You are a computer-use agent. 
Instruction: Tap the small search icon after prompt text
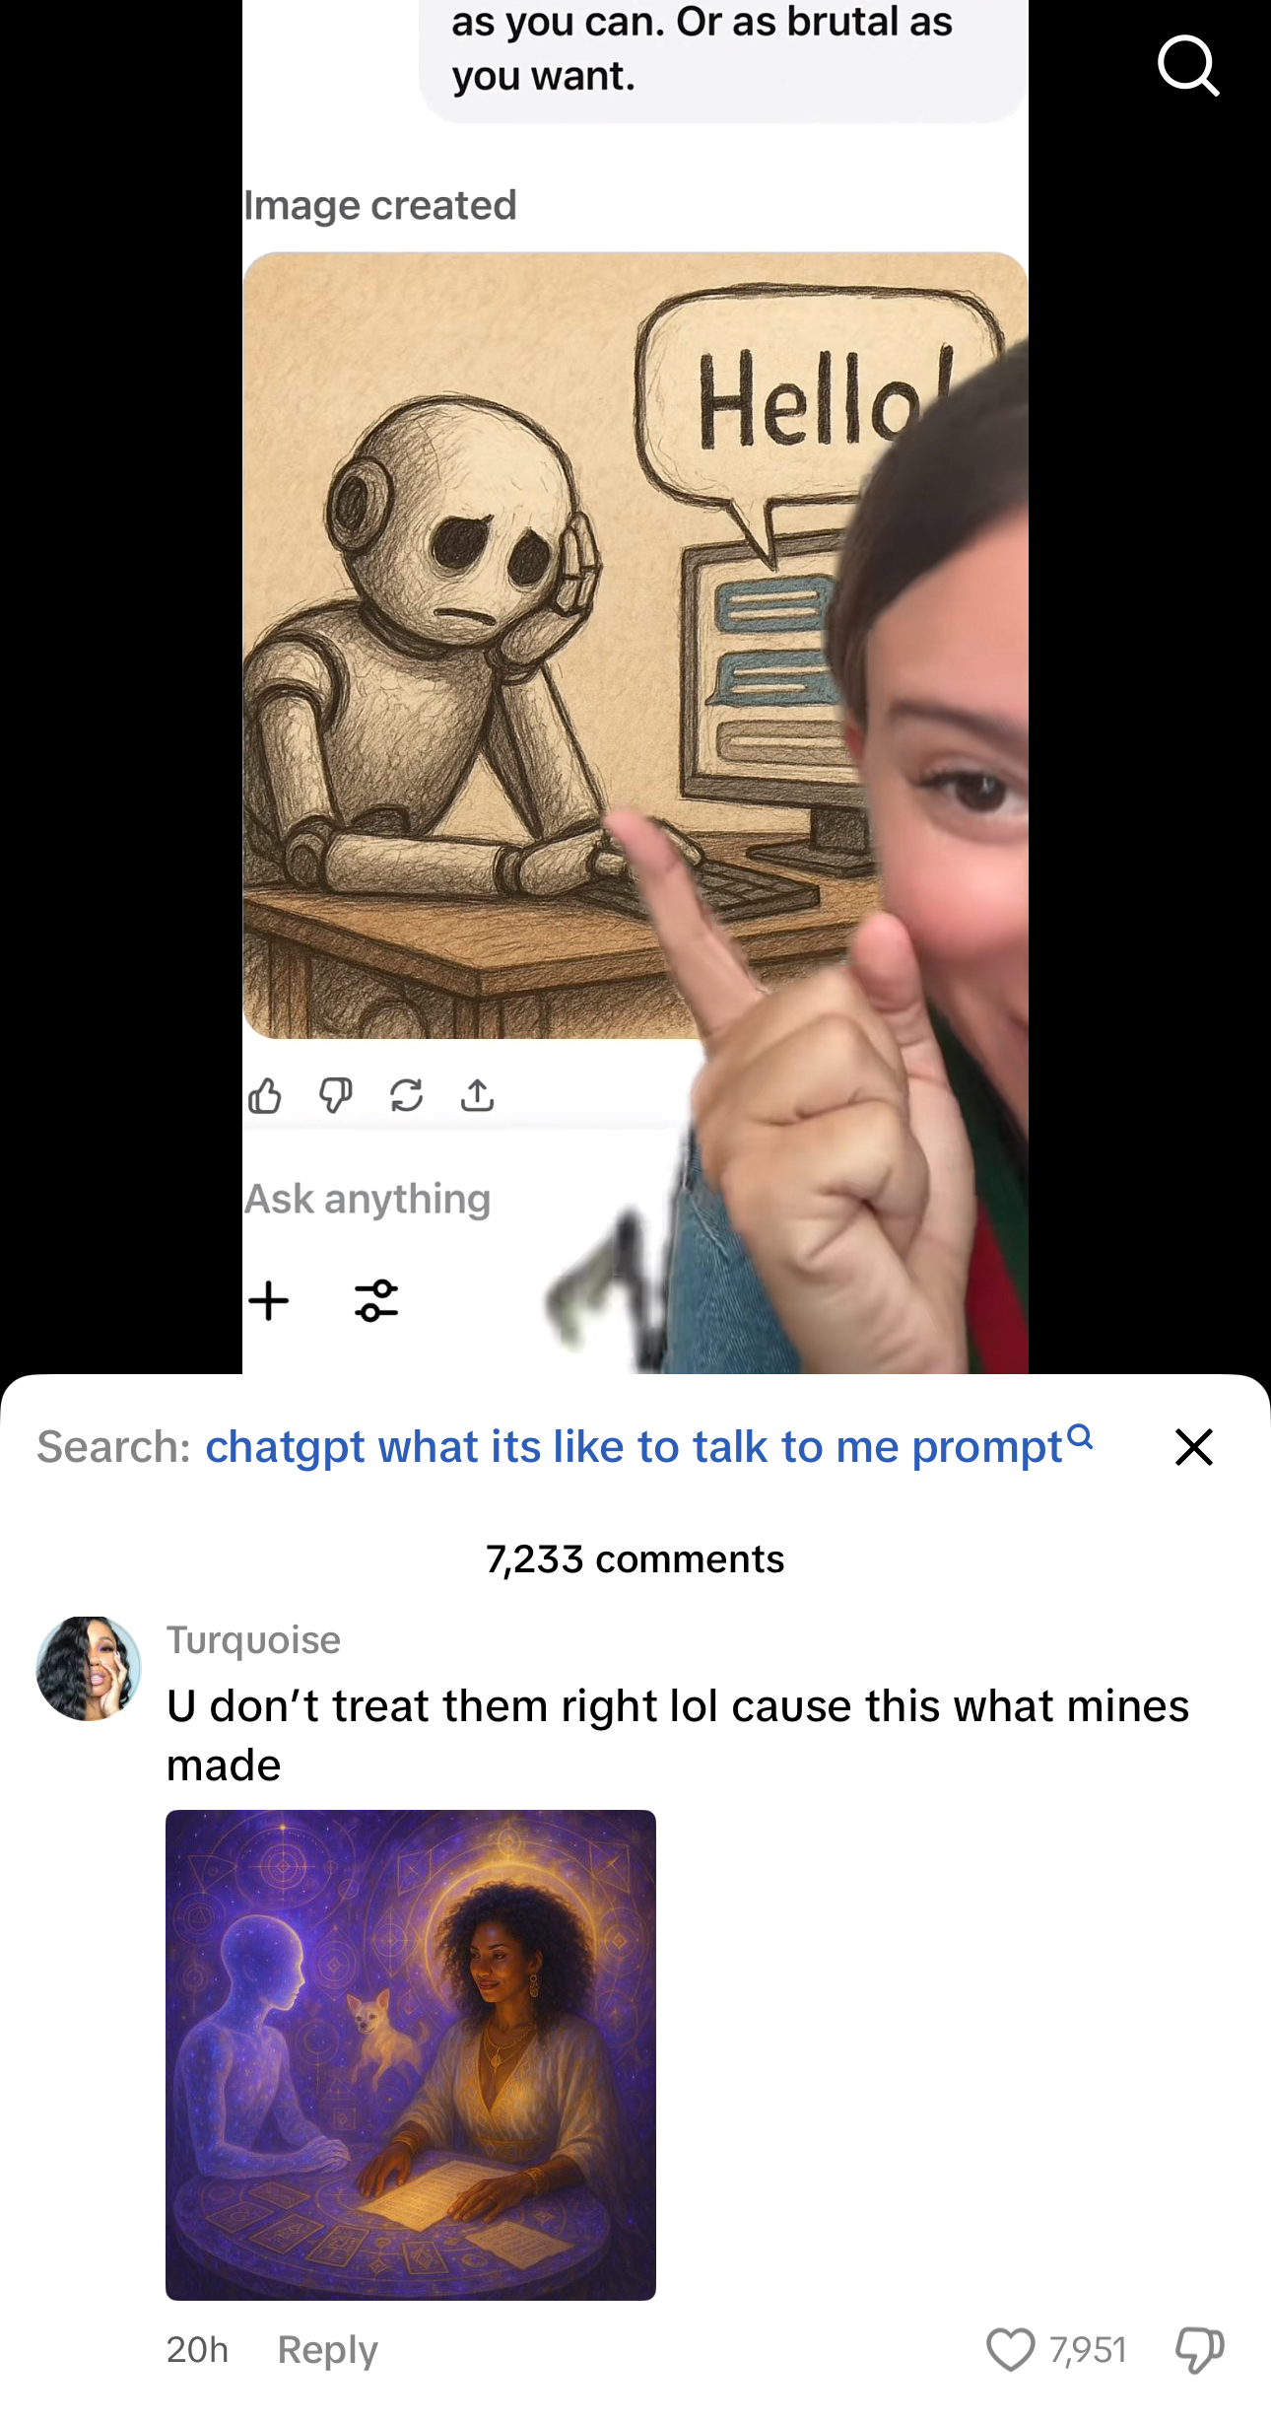click(1080, 1436)
